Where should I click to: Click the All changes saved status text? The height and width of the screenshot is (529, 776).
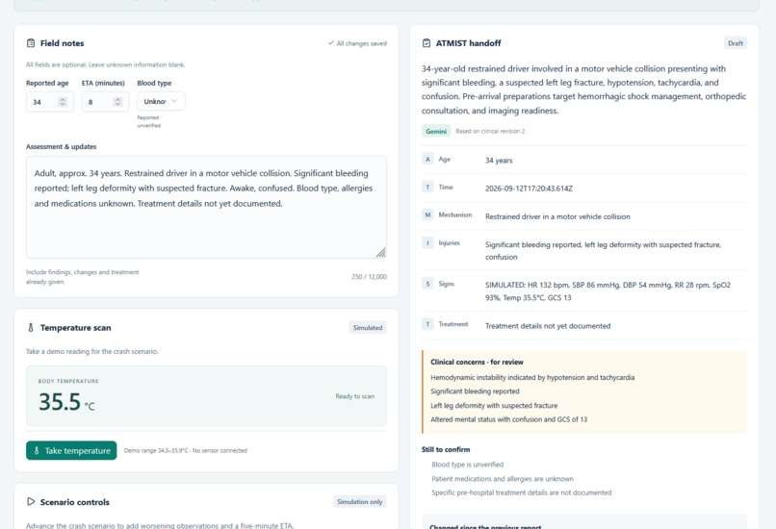[361, 43]
